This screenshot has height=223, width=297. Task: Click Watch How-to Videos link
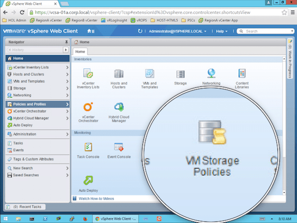point(96,199)
